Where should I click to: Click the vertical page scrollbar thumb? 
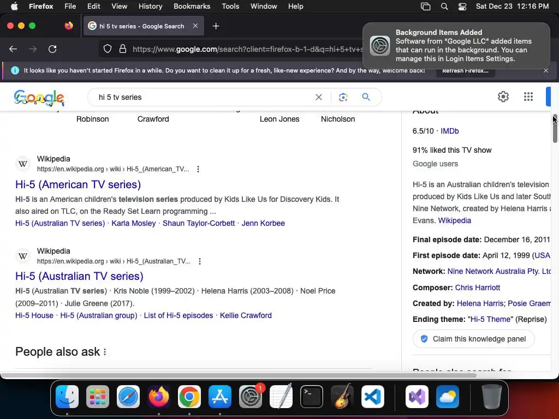(555, 129)
